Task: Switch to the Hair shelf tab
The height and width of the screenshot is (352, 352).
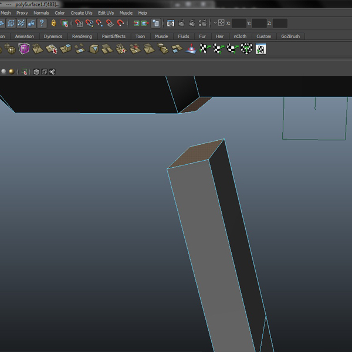Action: (x=219, y=36)
